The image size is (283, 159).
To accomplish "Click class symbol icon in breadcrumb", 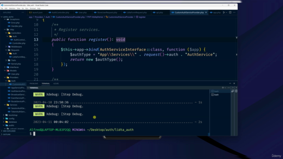I will 107,17.
